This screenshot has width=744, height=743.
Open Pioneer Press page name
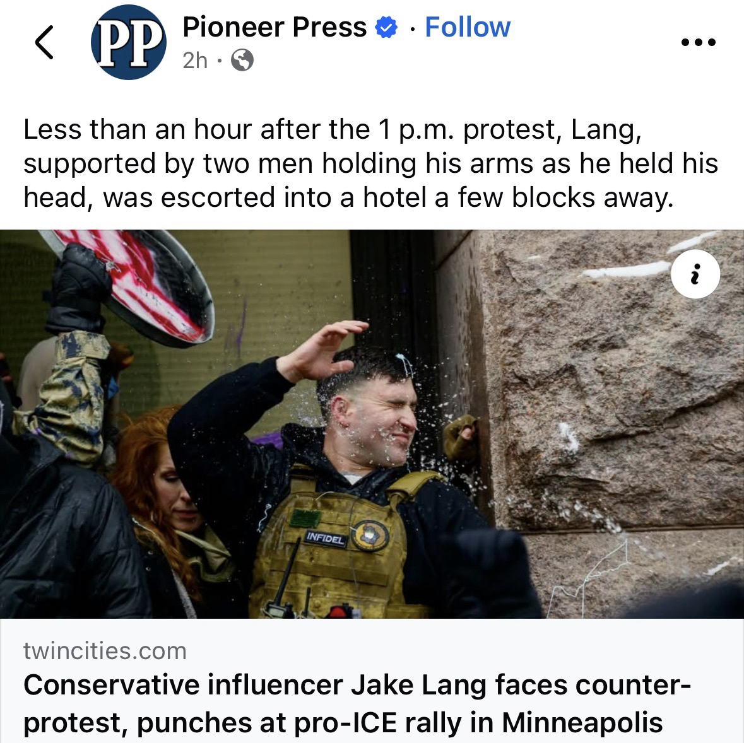click(x=275, y=26)
